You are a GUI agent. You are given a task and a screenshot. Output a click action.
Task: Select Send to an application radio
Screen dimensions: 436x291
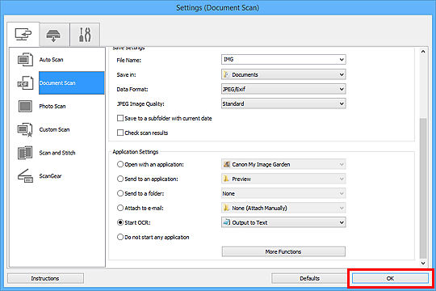coord(120,179)
